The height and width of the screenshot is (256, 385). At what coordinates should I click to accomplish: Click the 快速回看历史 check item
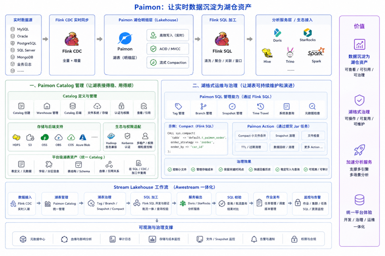coord(260,169)
